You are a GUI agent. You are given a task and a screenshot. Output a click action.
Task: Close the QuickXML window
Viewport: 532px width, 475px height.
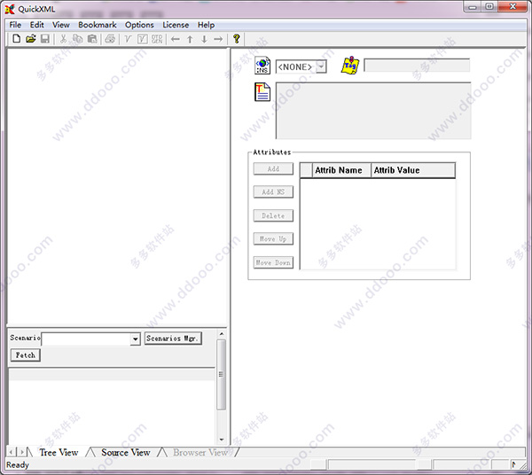[512, 7]
